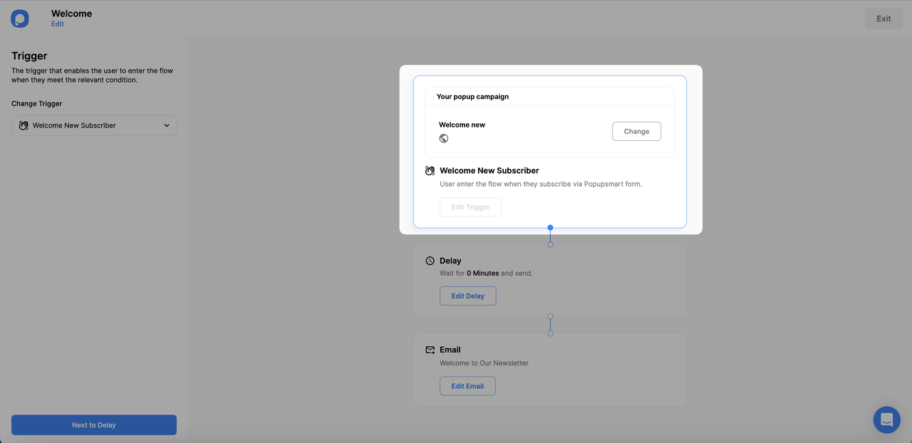Click the 'Welcome New Subscriber' card heading
Image resolution: width=912 pixels, height=443 pixels.
[489, 171]
